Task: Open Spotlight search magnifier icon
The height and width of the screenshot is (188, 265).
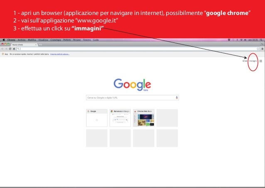Action: coord(261,40)
